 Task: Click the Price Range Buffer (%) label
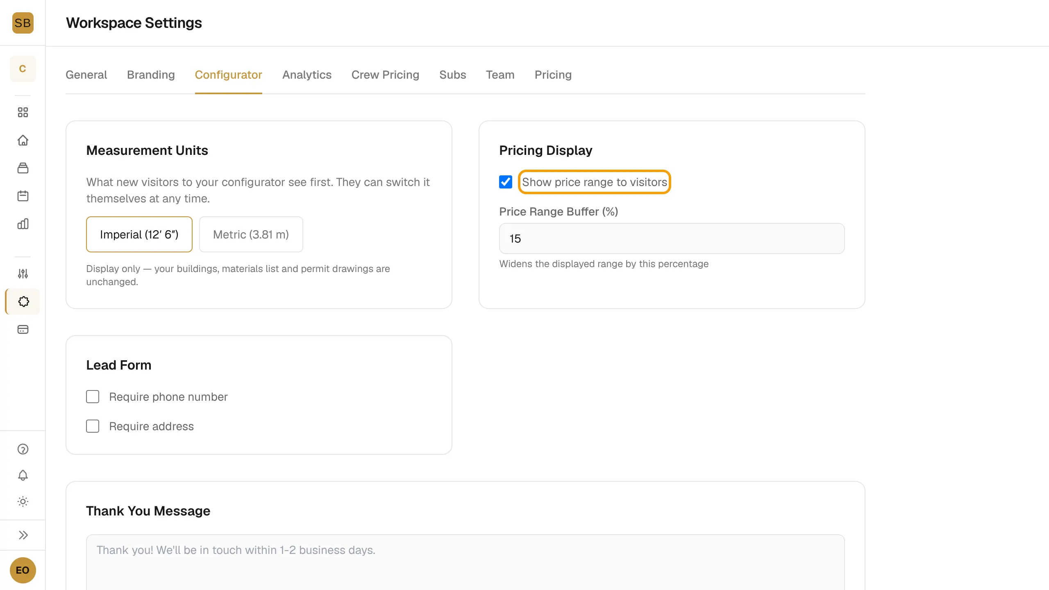[559, 211]
